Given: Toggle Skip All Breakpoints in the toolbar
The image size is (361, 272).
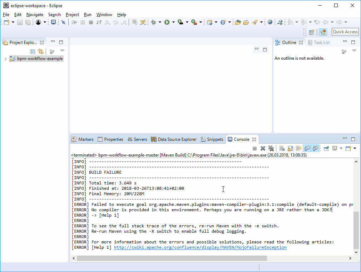Looking at the screenshot, I should click(x=63, y=22).
